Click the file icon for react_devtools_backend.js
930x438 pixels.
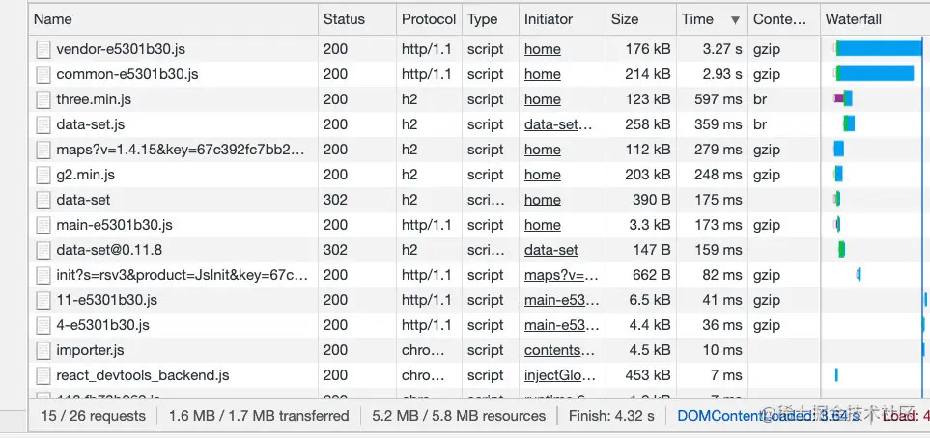click(x=42, y=375)
